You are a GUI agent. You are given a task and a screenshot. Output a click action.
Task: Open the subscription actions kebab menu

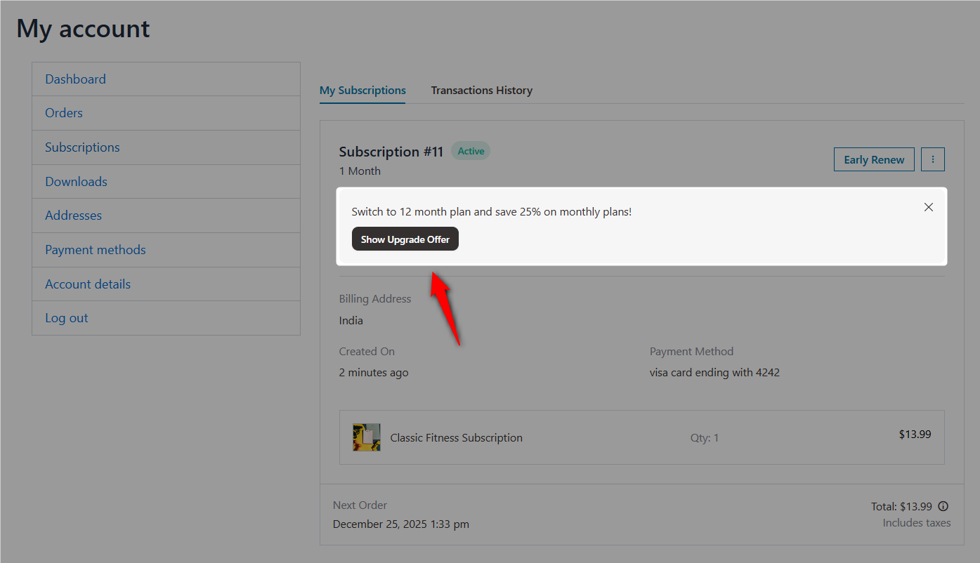(x=932, y=159)
